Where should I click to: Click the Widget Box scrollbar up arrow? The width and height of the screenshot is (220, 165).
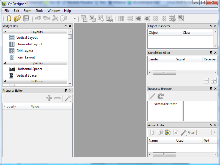[x=70, y=32]
